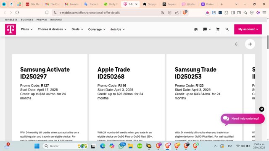Expand the chat icon dropdown chevron
The width and height of the screenshot is (269, 151).
(x=210, y=29)
